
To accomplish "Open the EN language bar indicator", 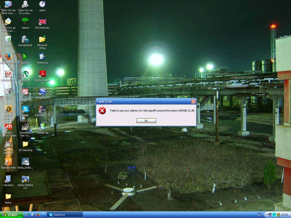I will [x=259, y=215].
